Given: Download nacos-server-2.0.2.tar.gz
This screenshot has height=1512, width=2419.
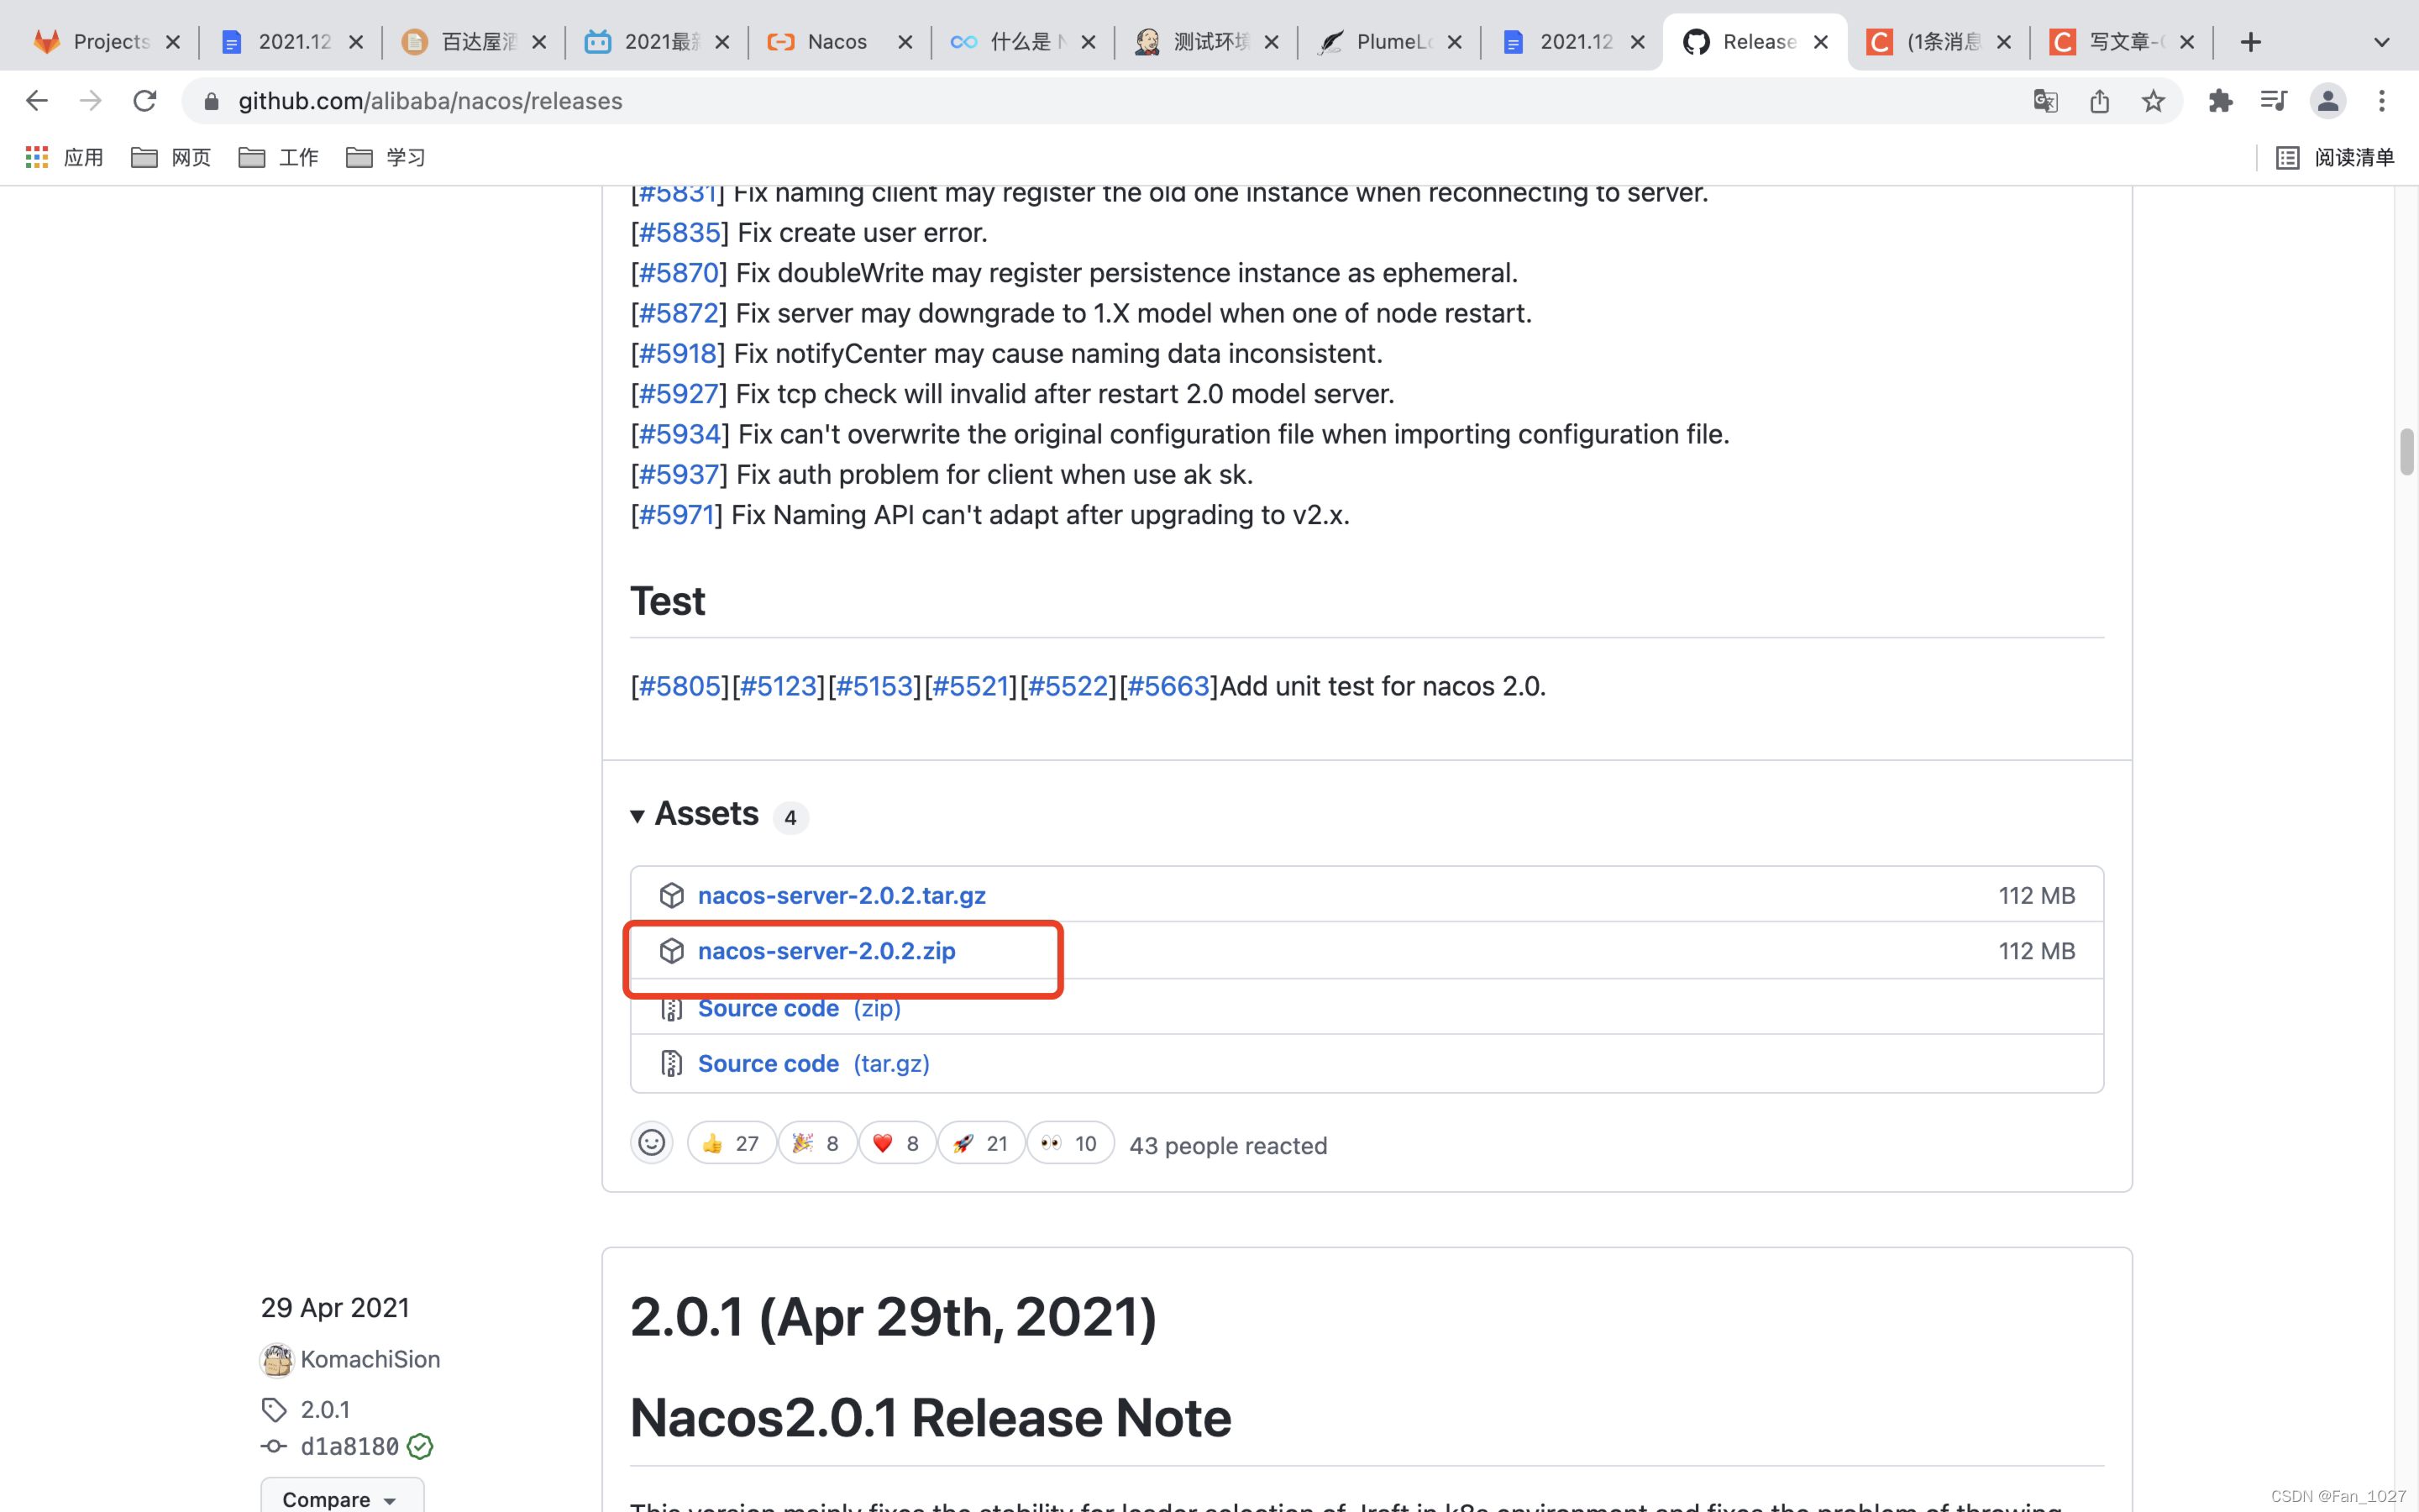Looking at the screenshot, I should point(842,895).
